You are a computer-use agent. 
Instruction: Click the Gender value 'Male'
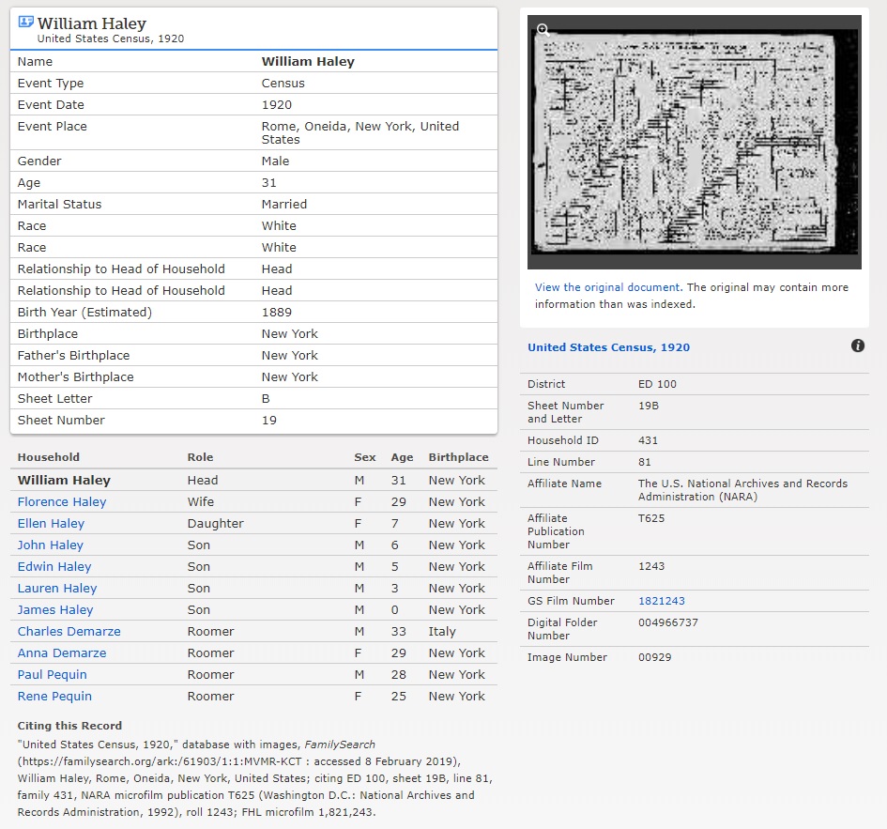pos(275,161)
